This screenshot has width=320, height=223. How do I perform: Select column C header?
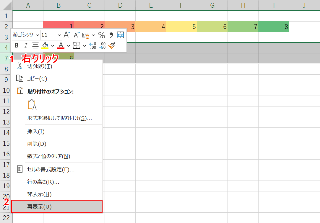90,5
